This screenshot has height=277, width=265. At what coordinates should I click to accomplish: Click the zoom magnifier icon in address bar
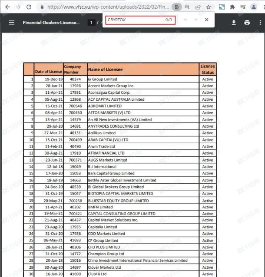pyautogui.click(x=187, y=7)
